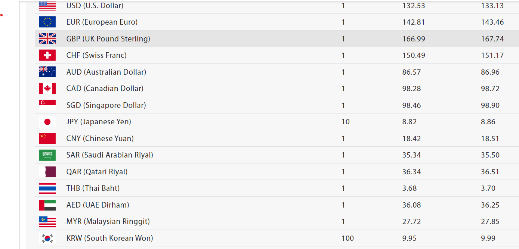Image resolution: width=519 pixels, height=249 pixels.
Task: Select the Canadian maple leaf flag
Action: [47, 88]
